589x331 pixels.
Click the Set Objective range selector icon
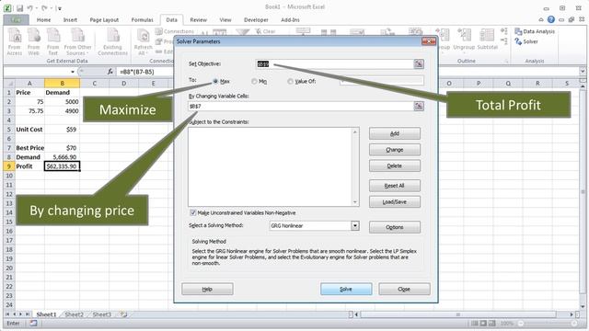[x=419, y=63]
